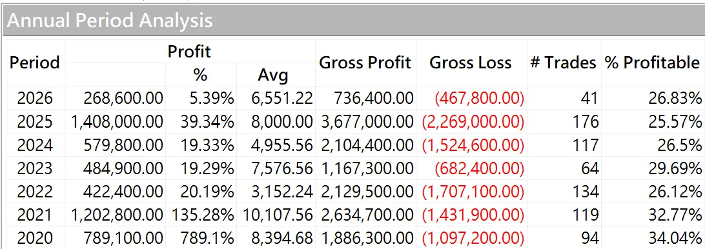Click average profit 8,394.68

tap(282, 239)
